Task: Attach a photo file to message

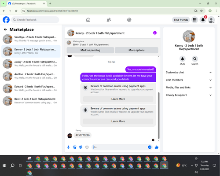Action: click(x=75, y=147)
